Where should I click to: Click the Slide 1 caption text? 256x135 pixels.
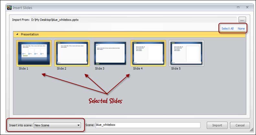pos(23,69)
